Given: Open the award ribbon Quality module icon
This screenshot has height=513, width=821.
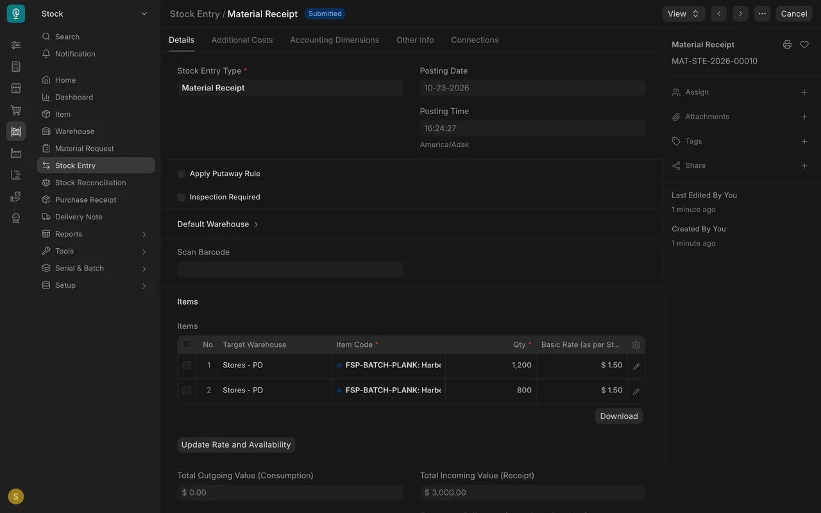Looking at the screenshot, I should [x=16, y=219].
